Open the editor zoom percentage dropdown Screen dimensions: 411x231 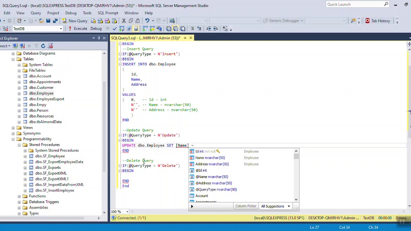click(127, 212)
